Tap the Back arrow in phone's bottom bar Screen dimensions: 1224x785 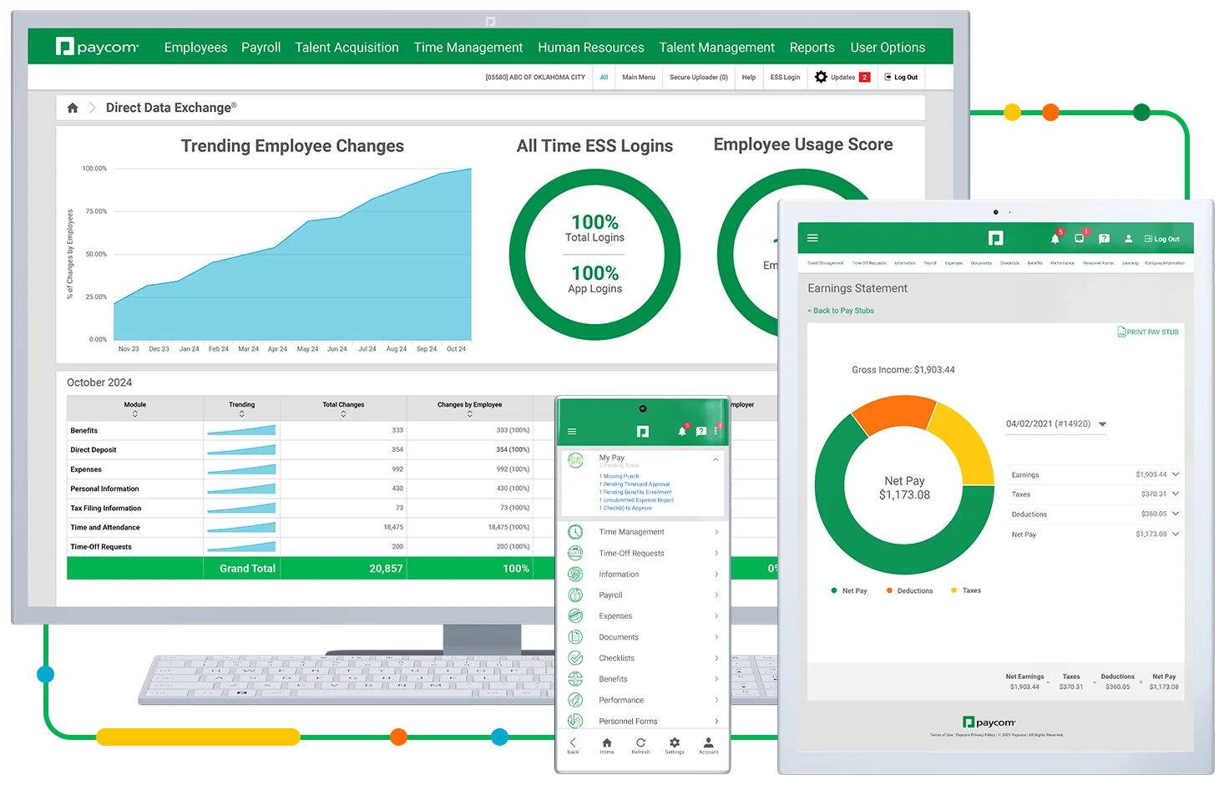(x=573, y=745)
